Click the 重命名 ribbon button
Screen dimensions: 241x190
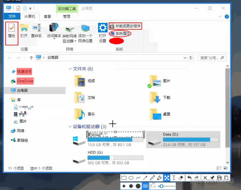coord(36,31)
